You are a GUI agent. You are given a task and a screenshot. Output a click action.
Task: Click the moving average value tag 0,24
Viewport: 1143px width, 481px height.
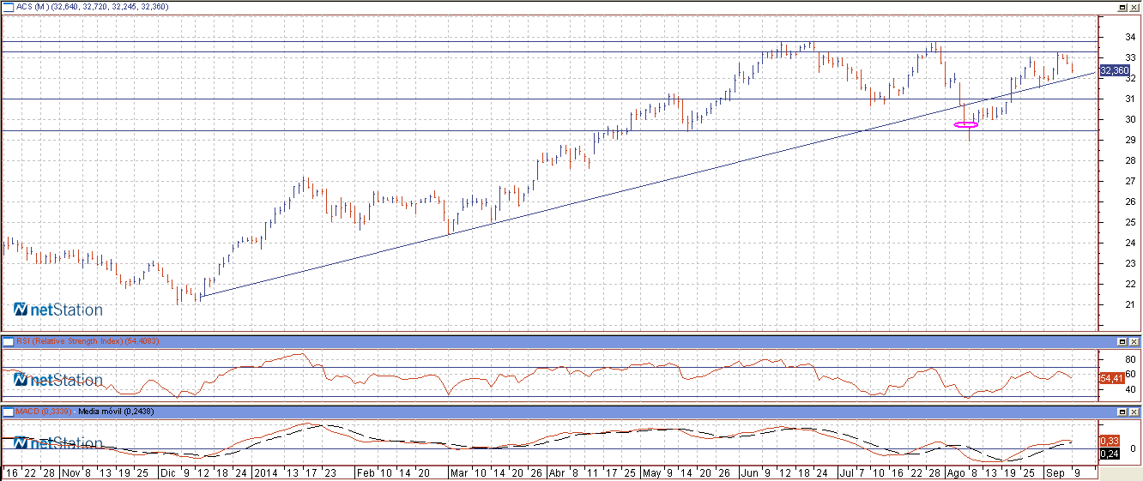tap(1109, 454)
